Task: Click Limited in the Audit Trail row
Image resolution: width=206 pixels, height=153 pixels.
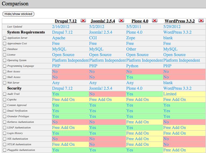Action: [170, 94]
